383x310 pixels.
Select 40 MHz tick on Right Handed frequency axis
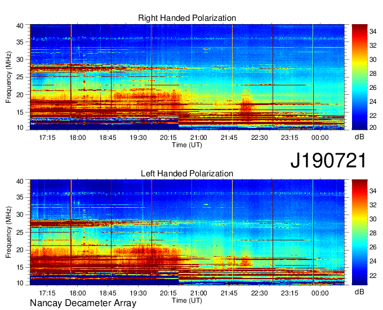(x=20, y=26)
